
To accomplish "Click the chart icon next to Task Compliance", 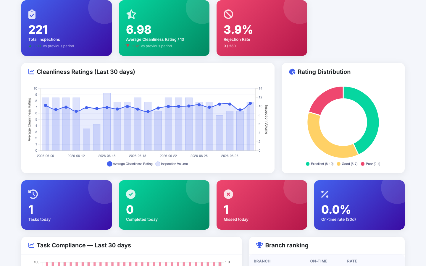I will pos(31,245).
